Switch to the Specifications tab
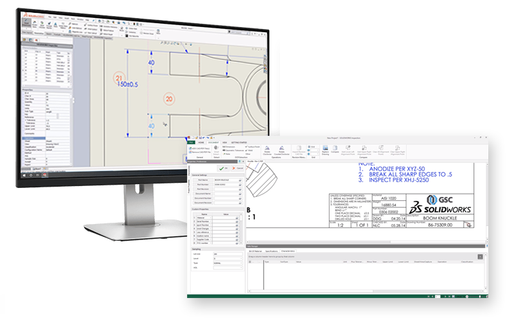Image resolution: width=516 pixels, height=318 pixels. (x=272, y=251)
